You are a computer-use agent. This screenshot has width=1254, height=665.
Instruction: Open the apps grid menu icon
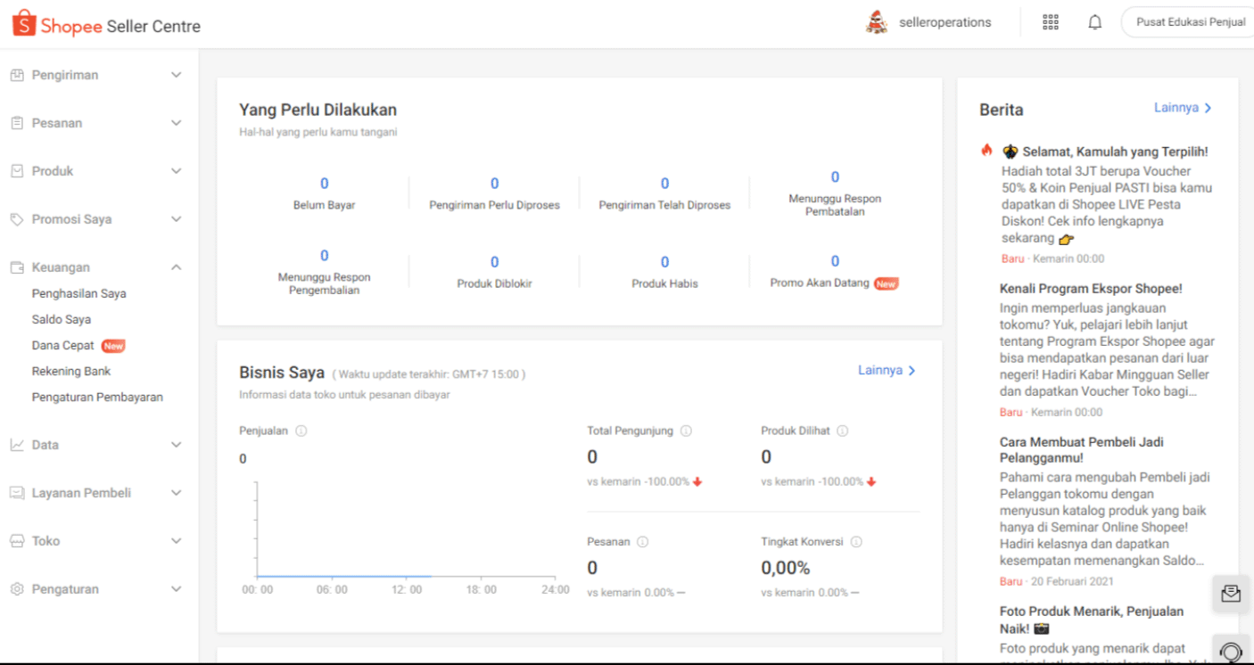[x=1051, y=23]
